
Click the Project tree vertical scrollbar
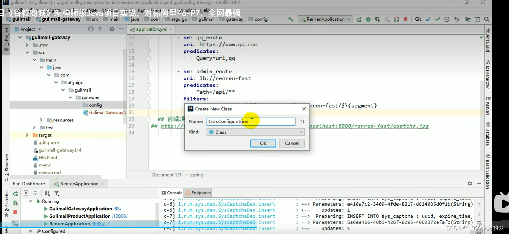[124, 86]
